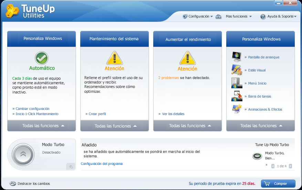Minimize the TuneUp Utilities window
Image resolution: width=302 pixels, height=190 pixels.
click(279, 3)
